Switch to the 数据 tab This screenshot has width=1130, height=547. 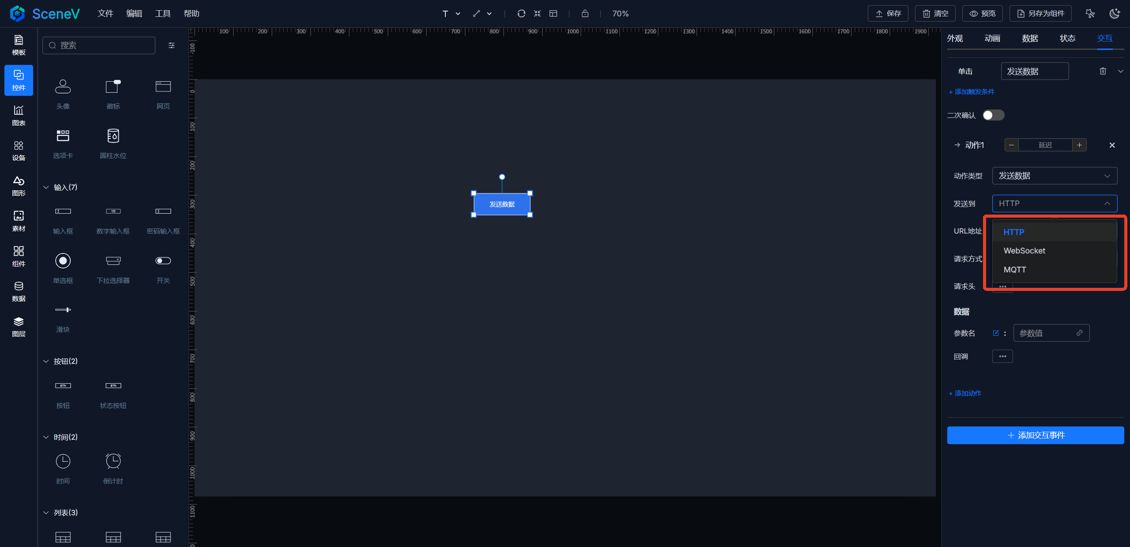click(x=1029, y=38)
